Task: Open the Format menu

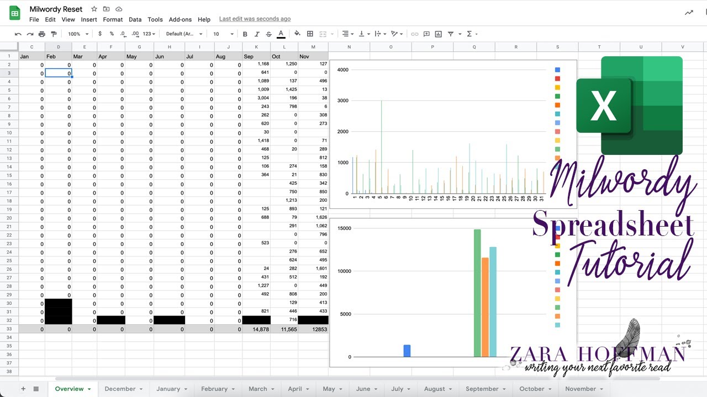Action: pyautogui.click(x=113, y=19)
